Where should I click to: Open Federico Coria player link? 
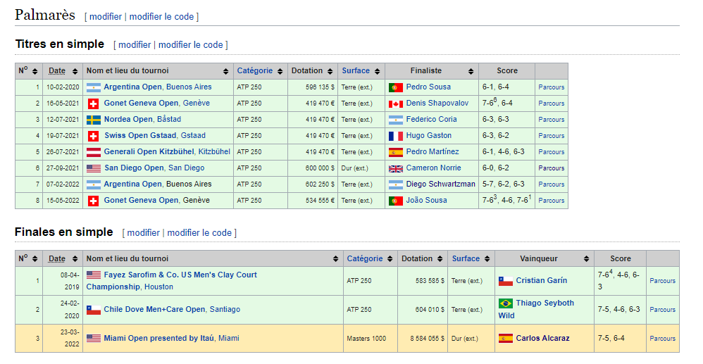[x=431, y=119]
